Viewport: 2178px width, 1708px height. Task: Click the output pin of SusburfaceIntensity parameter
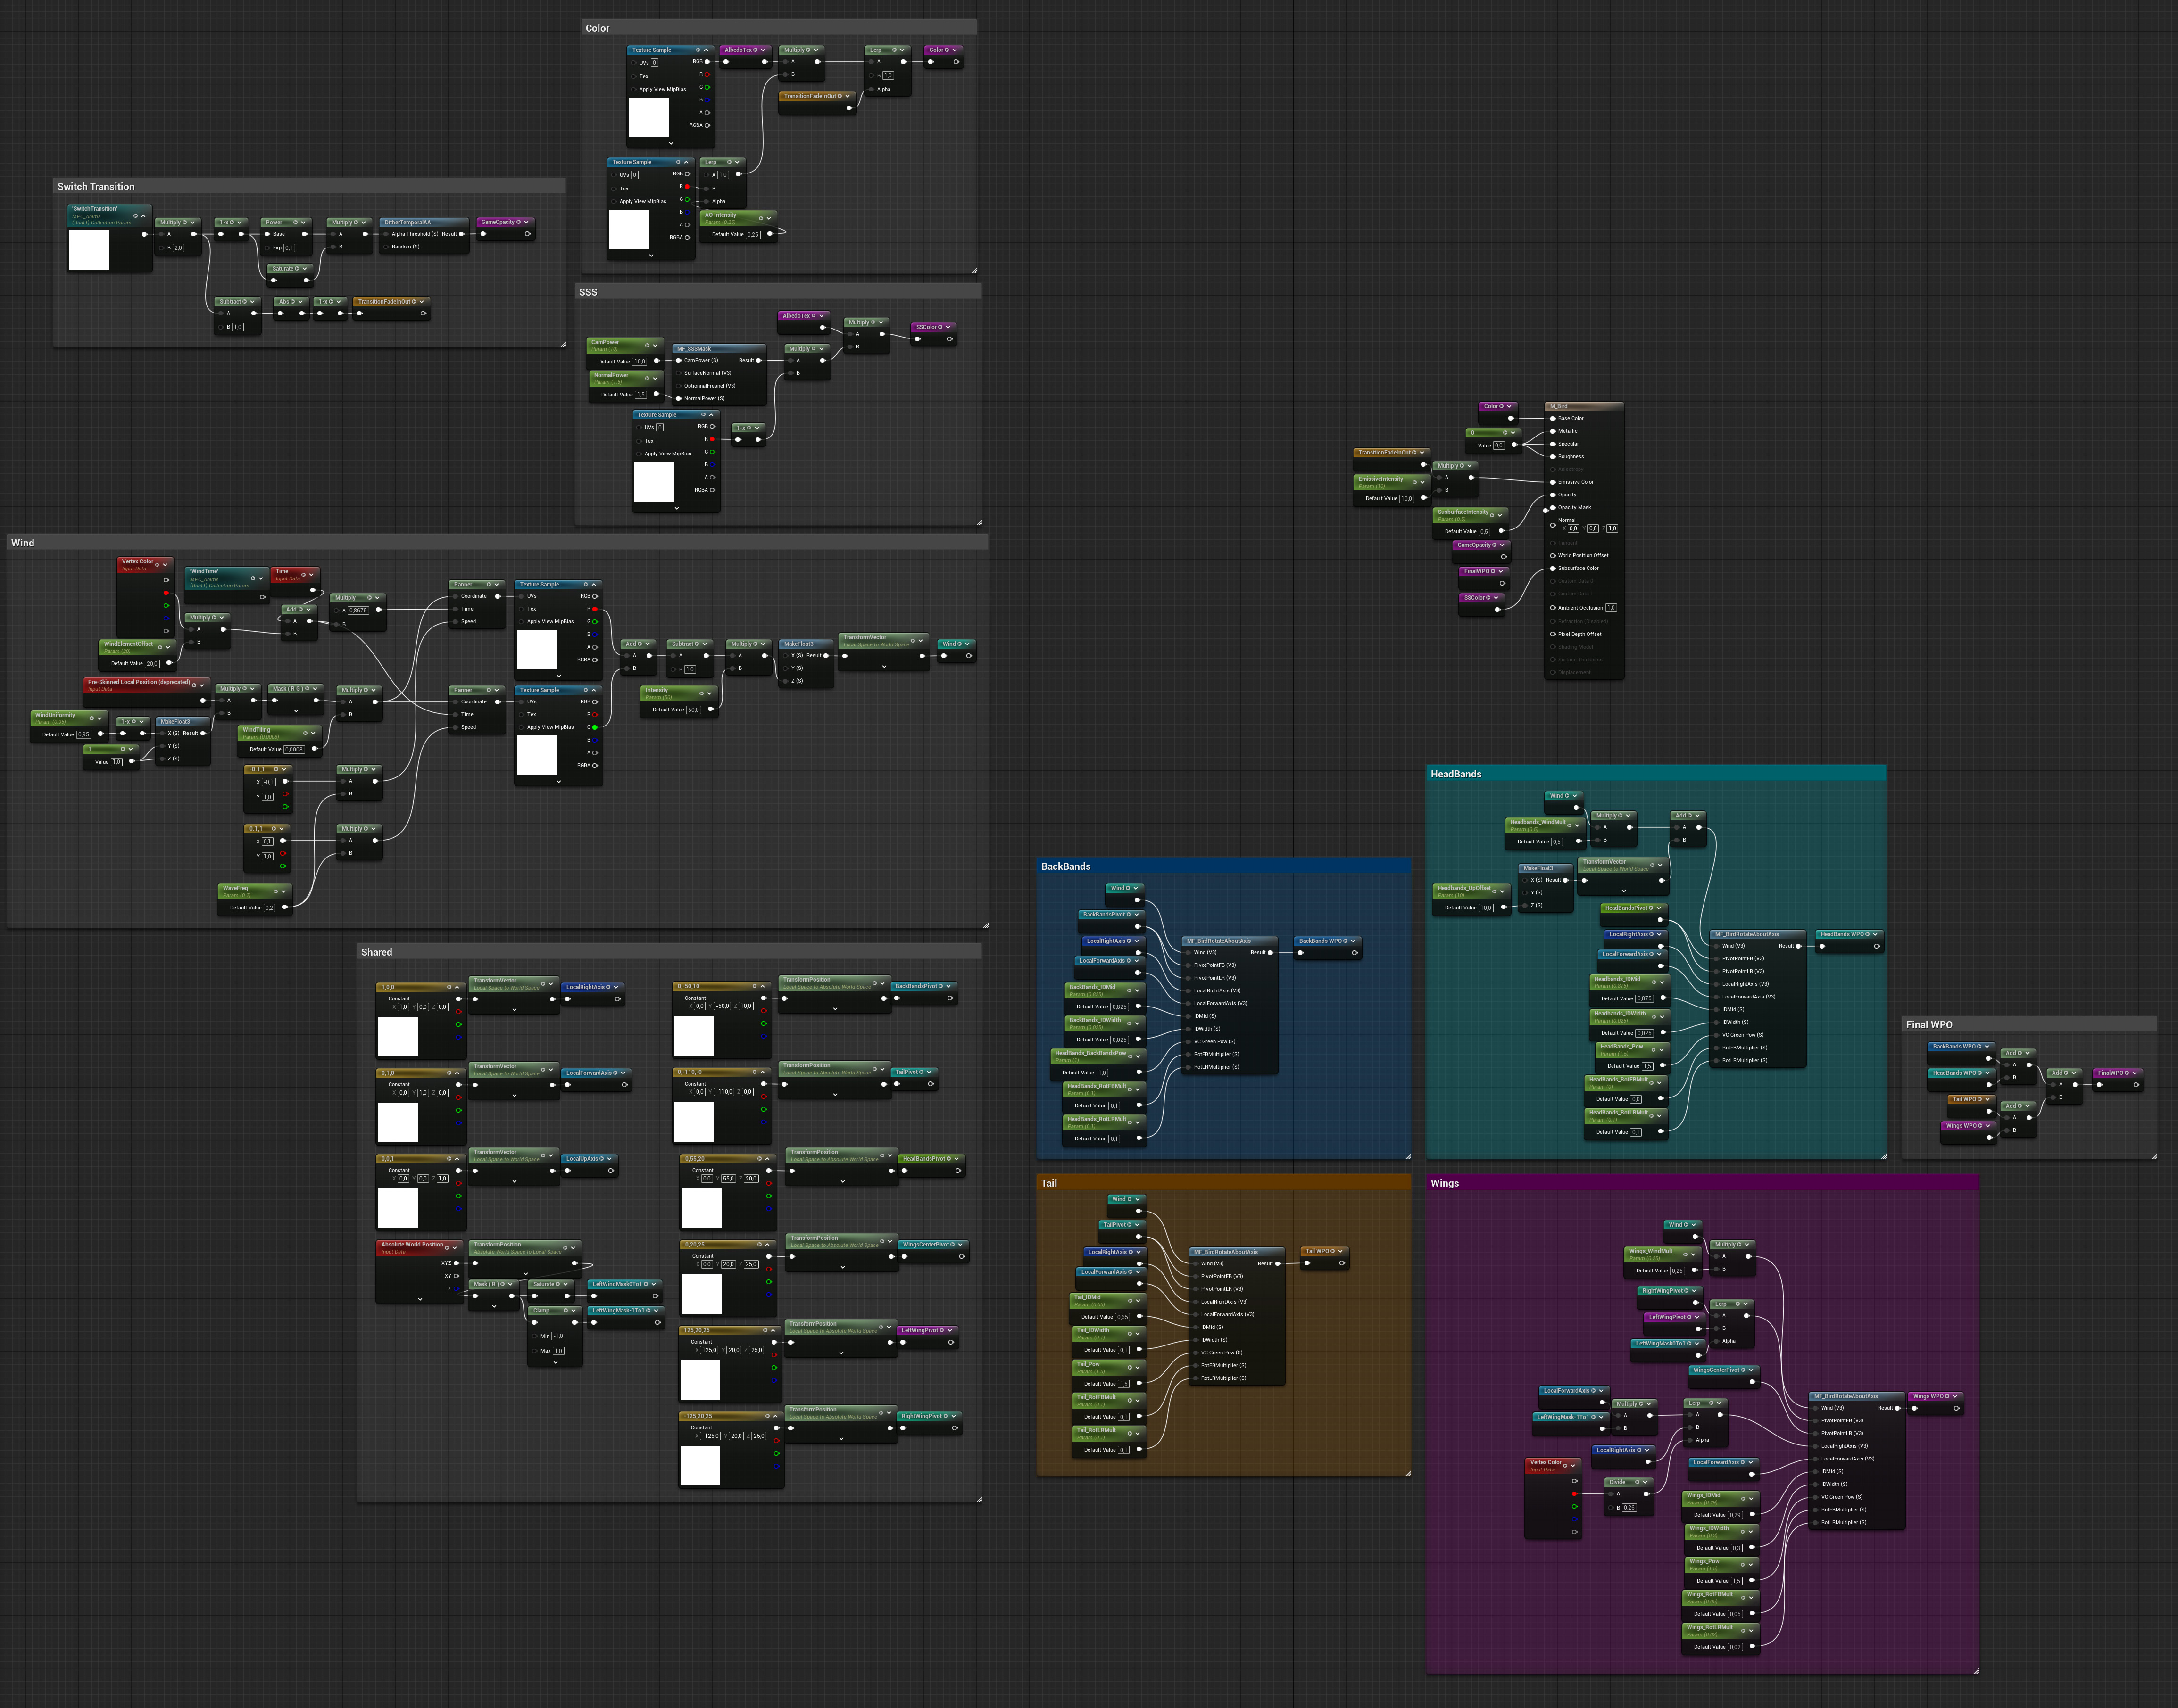[x=1501, y=531]
